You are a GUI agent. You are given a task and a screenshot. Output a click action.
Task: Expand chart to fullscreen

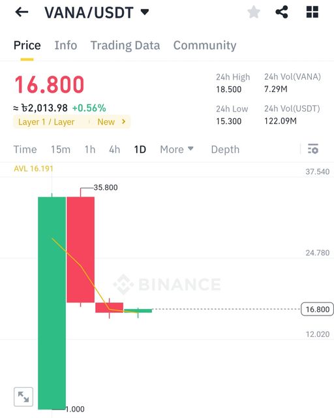click(23, 396)
